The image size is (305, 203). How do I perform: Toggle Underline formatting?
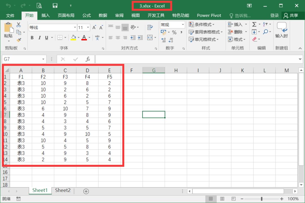(x=47, y=38)
